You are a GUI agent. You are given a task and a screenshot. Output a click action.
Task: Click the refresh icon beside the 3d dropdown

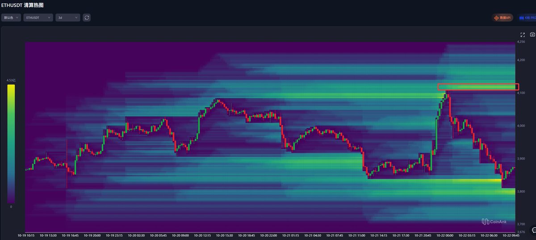87,17
